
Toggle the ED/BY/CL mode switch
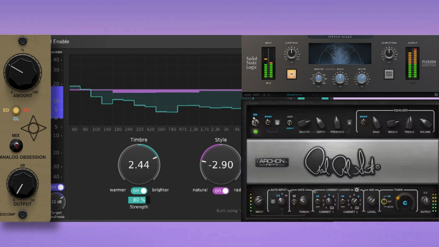pyautogui.click(x=16, y=110)
